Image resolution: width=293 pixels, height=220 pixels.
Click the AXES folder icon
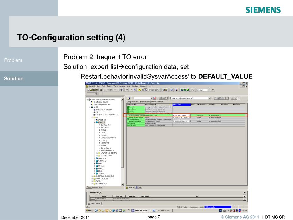94,117
